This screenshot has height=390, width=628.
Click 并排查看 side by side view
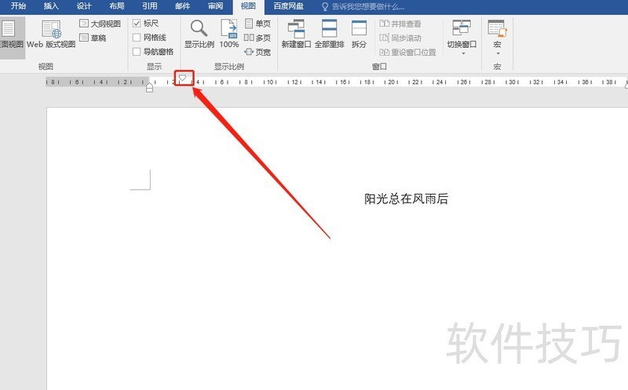pos(400,24)
